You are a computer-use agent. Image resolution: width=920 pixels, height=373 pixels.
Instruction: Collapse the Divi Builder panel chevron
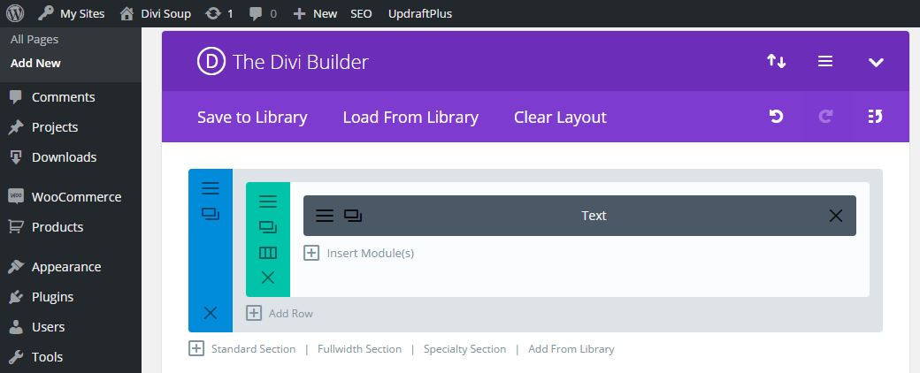[876, 62]
